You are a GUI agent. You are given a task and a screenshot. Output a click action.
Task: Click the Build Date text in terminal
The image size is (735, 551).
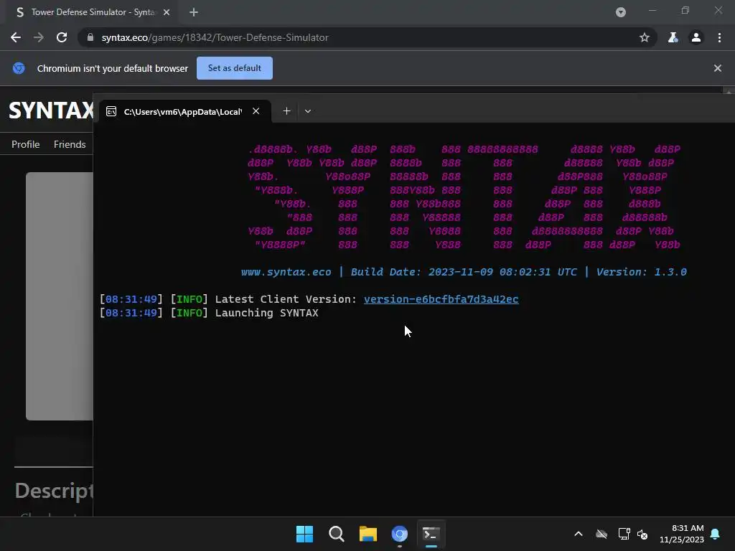point(464,272)
